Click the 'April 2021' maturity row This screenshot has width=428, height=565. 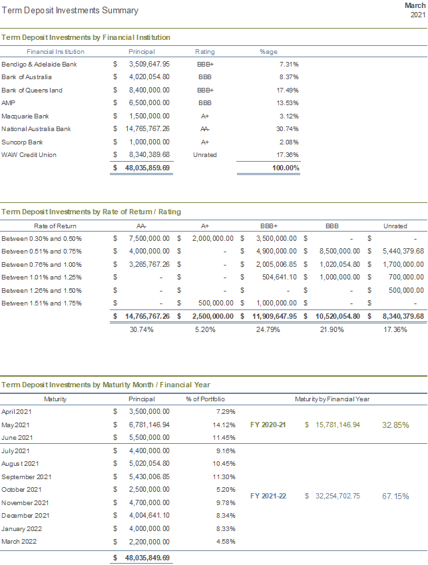click(16, 412)
